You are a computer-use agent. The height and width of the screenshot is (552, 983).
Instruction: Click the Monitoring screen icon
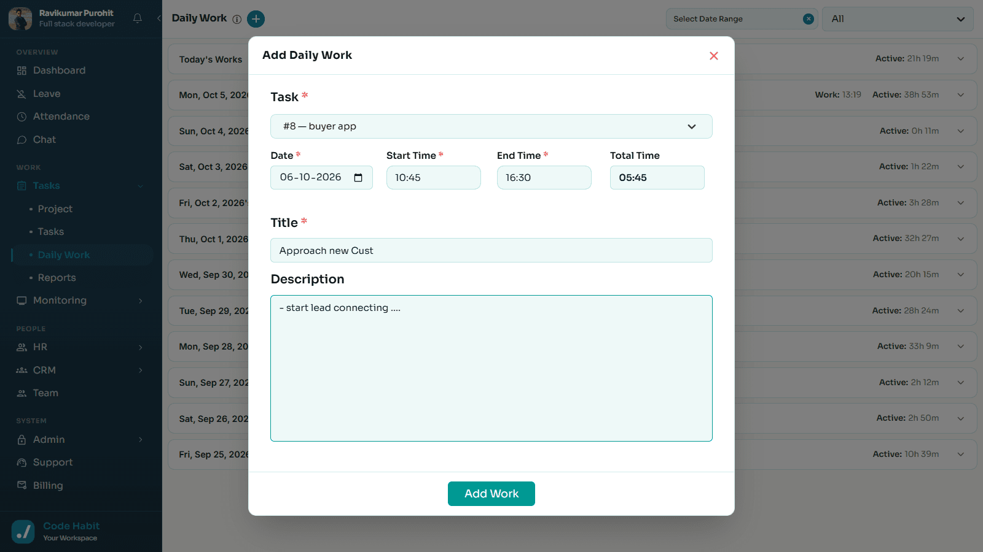click(22, 301)
